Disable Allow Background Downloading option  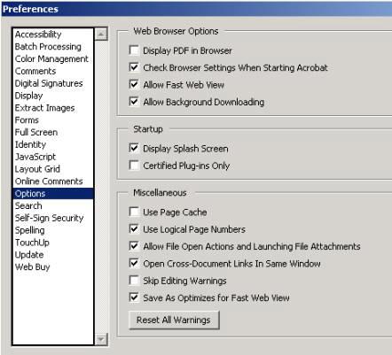coord(134,102)
